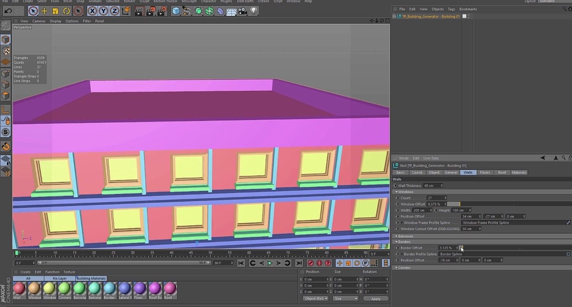Switch to Model mode in left palette

pos(6,40)
